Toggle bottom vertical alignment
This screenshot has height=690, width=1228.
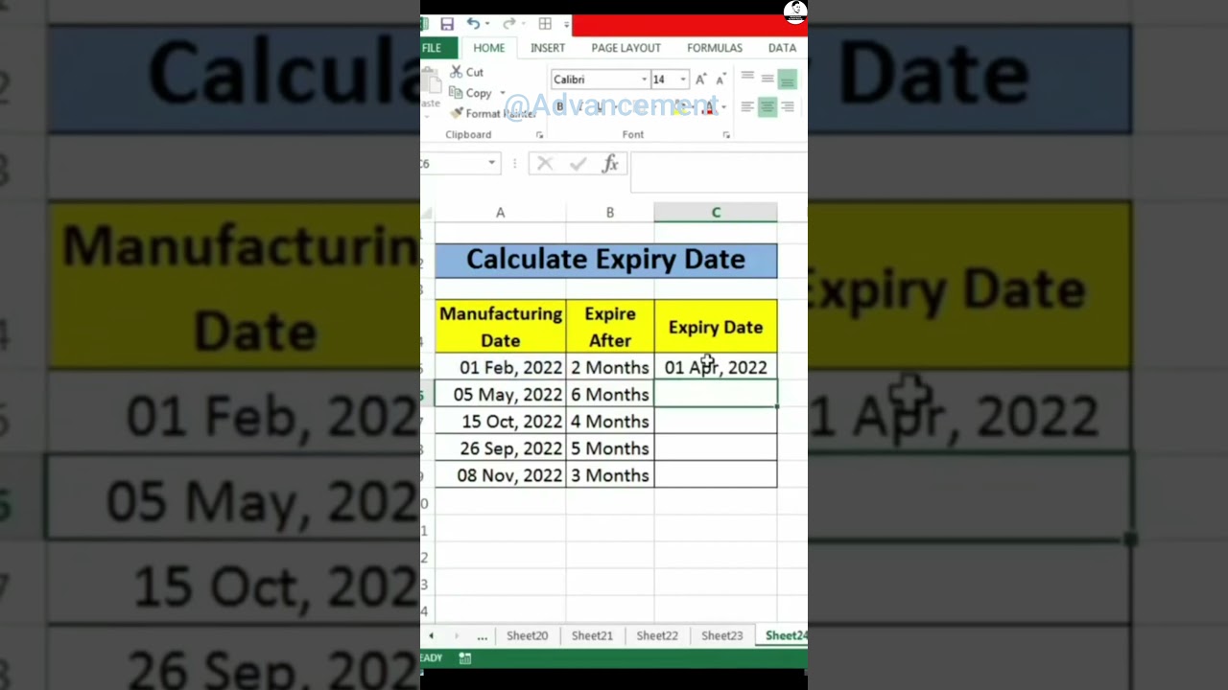click(788, 80)
